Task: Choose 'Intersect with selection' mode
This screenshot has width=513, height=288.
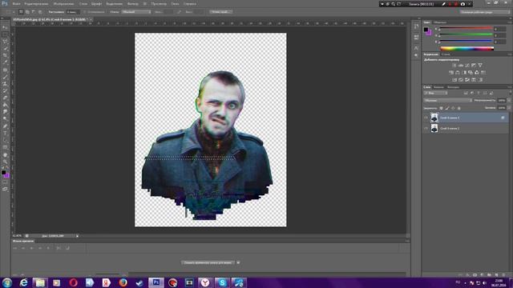Action: pyautogui.click(x=40, y=12)
